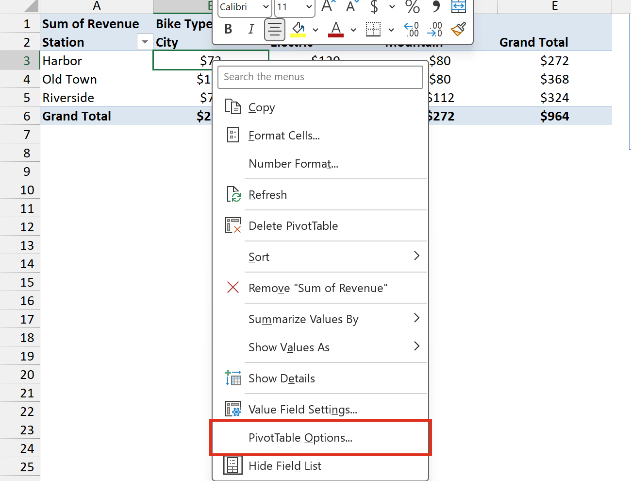
Task: Open accounting format dropdown arrow
Action: [392, 7]
